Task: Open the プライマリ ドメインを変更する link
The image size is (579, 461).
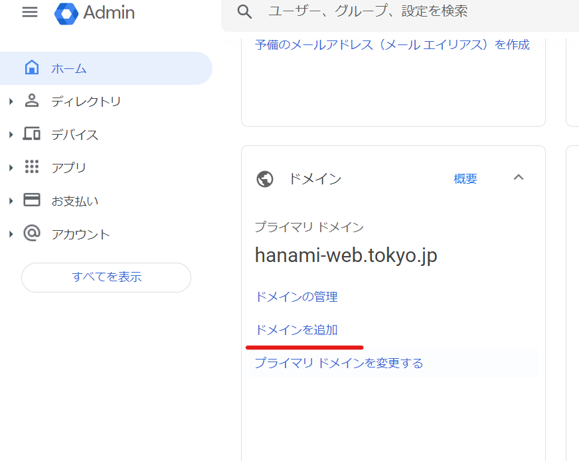Action: (339, 363)
